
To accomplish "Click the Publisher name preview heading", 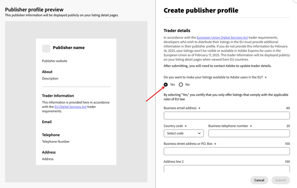I will click(x=69, y=48).
